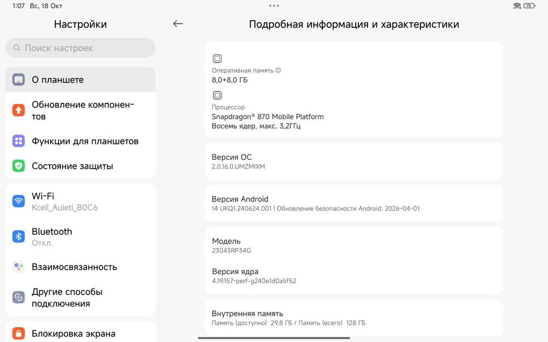This screenshot has width=548, height=342.
Task: Tap the Версия ОС entry
Action: pyautogui.click(x=353, y=161)
